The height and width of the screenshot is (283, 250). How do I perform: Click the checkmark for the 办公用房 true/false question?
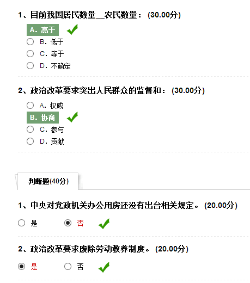point(104,224)
